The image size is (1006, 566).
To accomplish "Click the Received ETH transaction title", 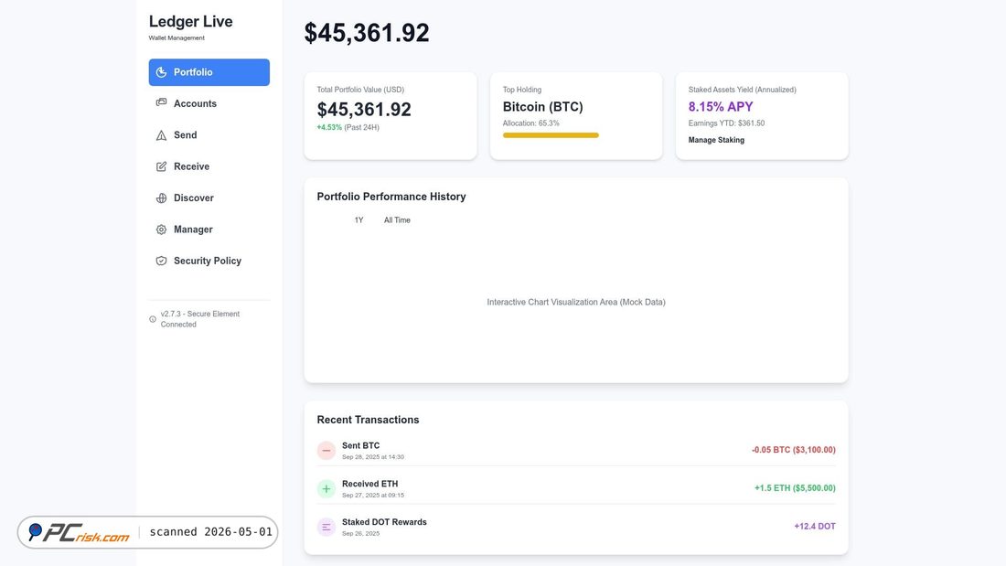I will [369, 484].
